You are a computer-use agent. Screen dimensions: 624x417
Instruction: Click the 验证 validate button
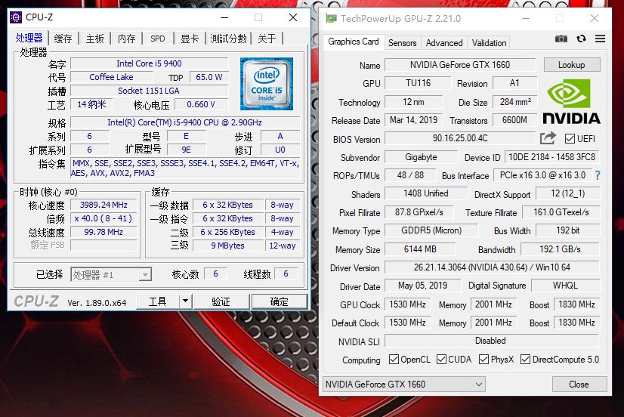[221, 301]
